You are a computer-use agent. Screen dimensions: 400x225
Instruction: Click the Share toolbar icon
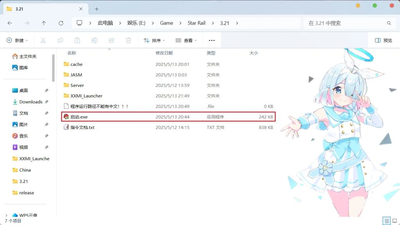point(111,40)
